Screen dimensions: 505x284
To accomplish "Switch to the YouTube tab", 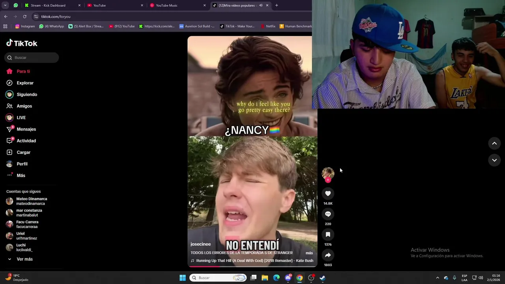I will [116, 6].
